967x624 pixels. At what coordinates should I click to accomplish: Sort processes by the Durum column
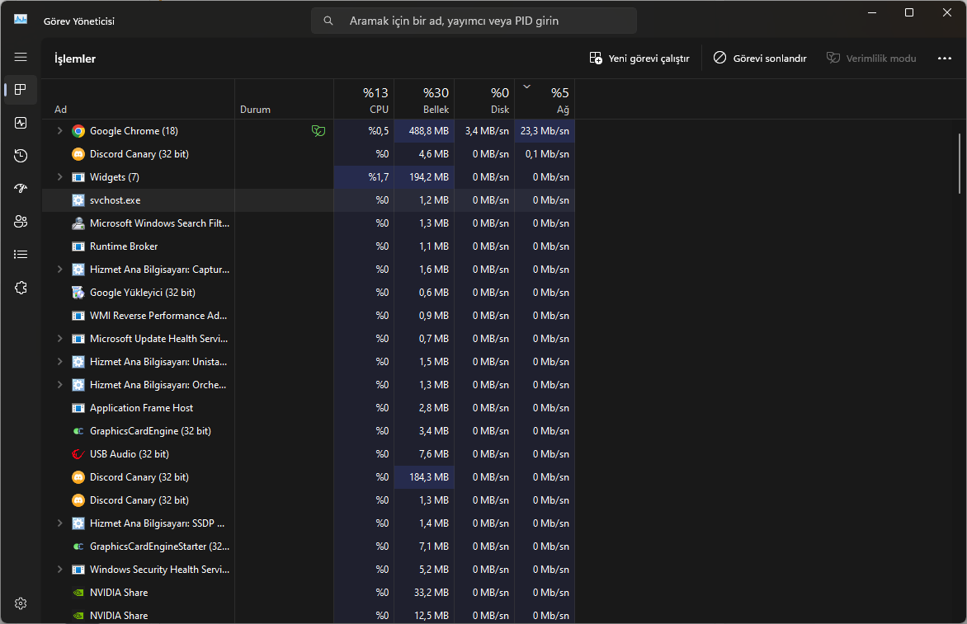(285, 99)
